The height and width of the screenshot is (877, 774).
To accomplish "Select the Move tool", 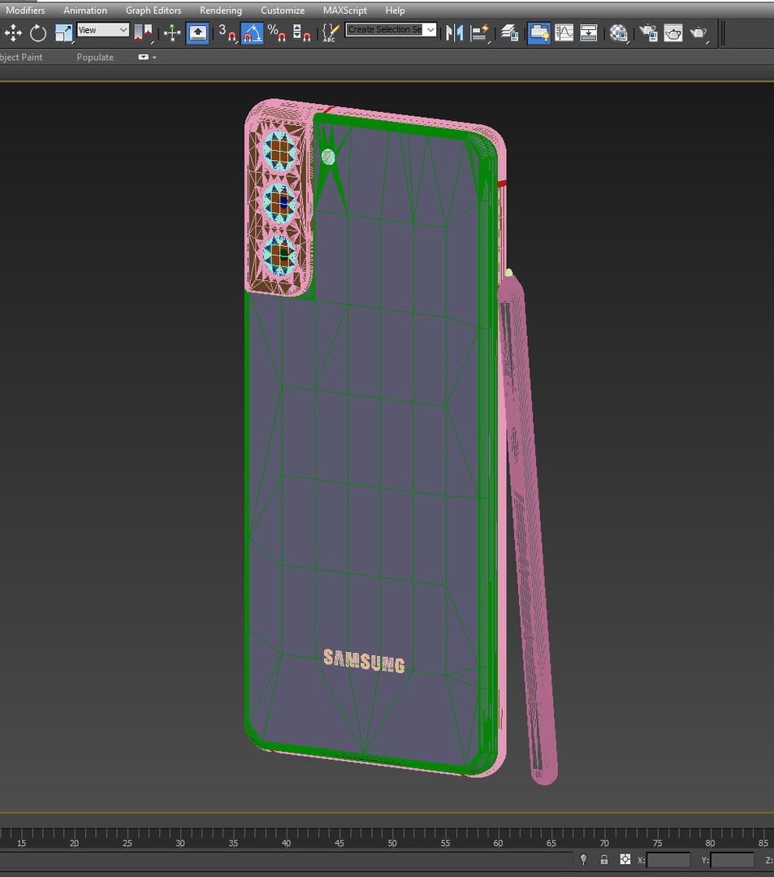I will pyautogui.click(x=13, y=33).
